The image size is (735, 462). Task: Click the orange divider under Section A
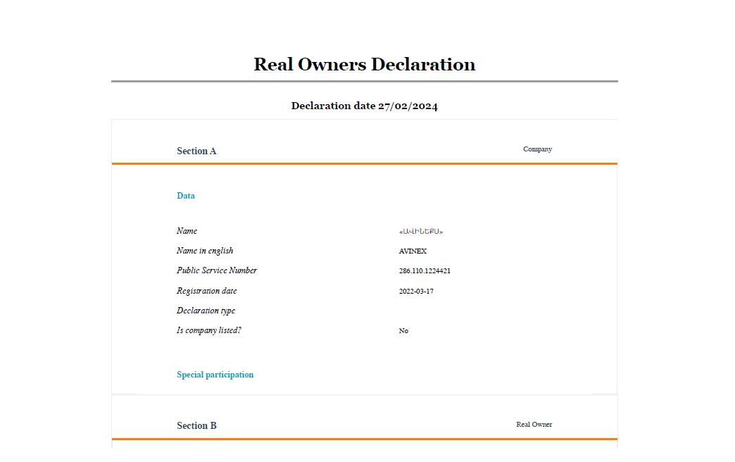(364, 163)
